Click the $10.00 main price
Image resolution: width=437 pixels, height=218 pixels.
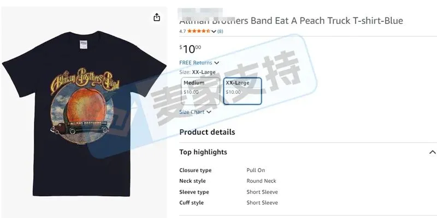point(190,49)
